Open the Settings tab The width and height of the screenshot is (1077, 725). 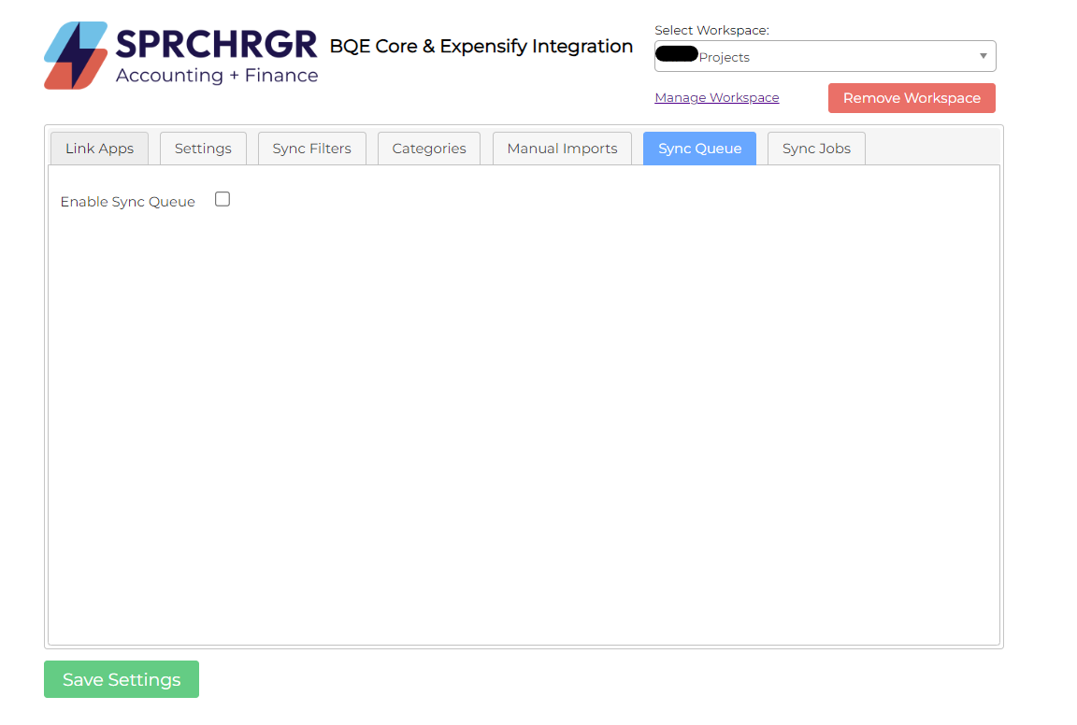coord(203,149)
